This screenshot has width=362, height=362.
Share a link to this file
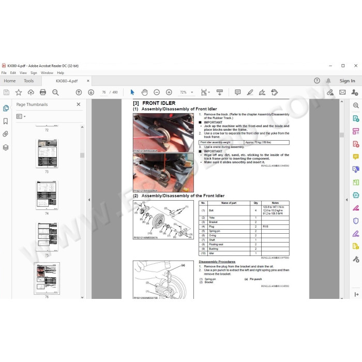[330, 93]
